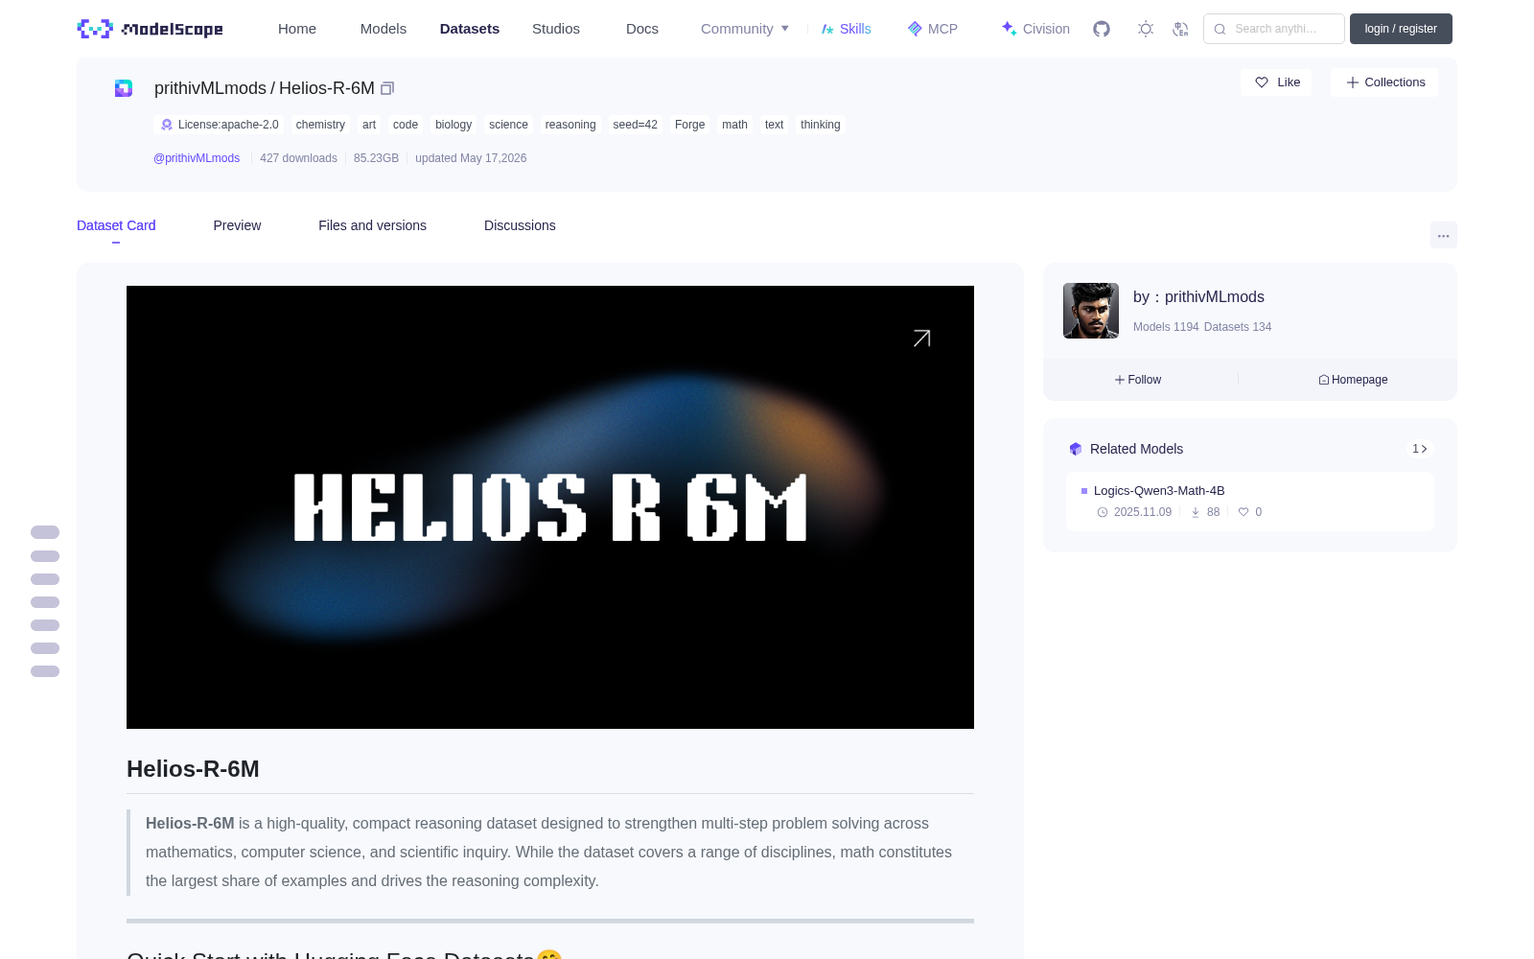Click the license badge icon
The image size is (1534, 959).
[167, 125]
